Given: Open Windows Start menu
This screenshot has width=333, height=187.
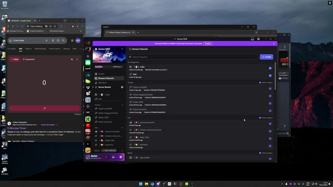Looking at the screenshot, I should point(141,184).
